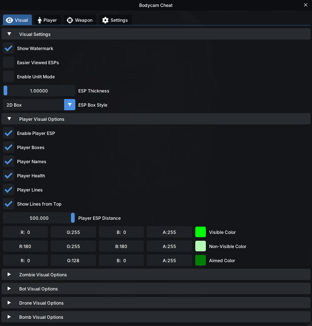The width and height of the screenshot is (312, 326).
Task: Open the bright green Visible Color swatch
Action: coord(200,232)
